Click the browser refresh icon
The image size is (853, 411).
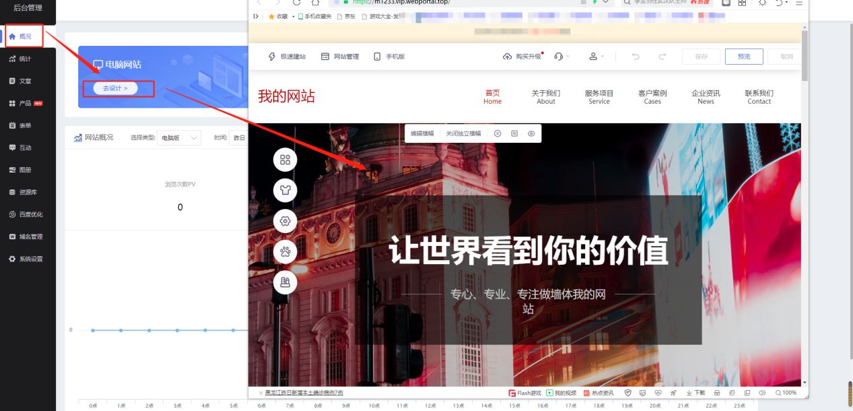tap(296, 3)
